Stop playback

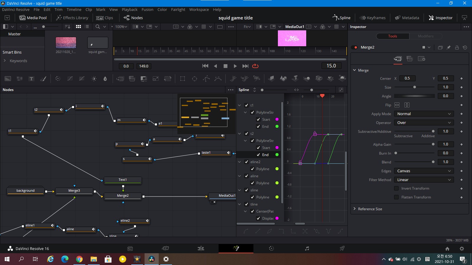click(225, 66)
